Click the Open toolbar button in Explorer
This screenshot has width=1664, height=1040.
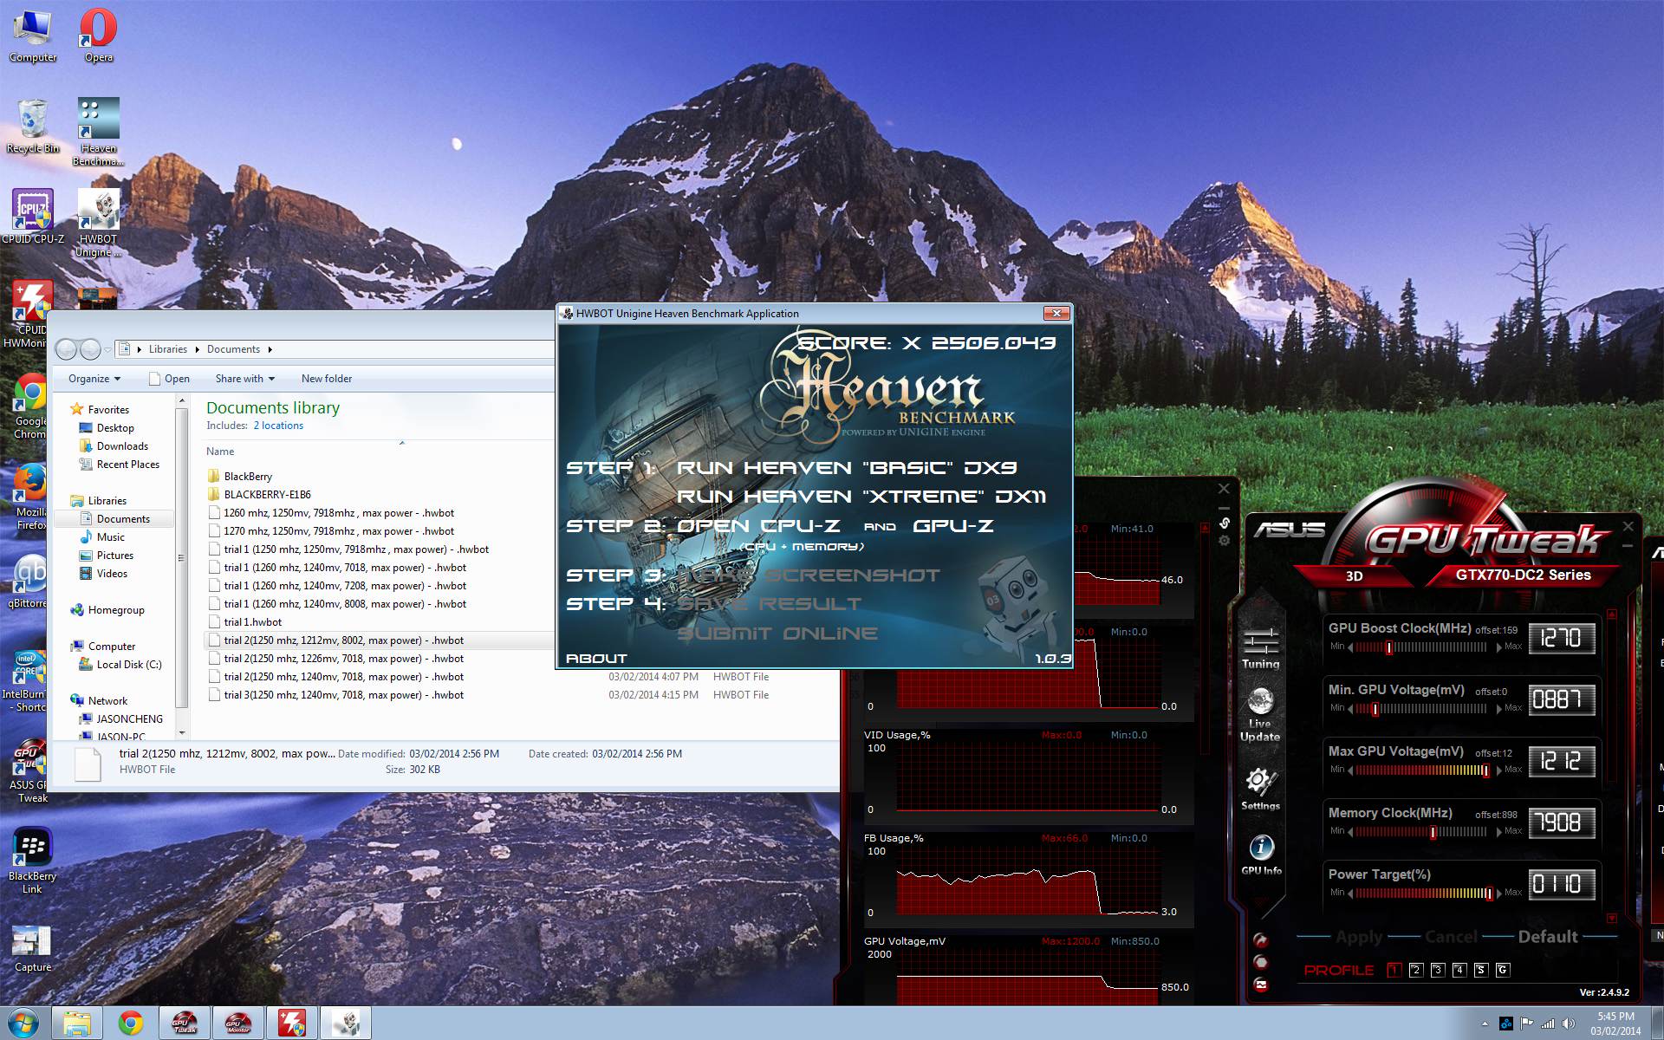[x=169, y=379]
